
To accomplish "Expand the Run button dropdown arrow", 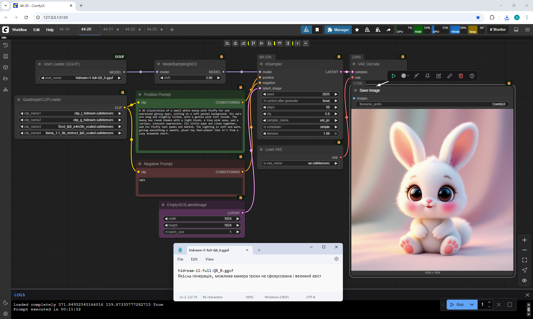I will (x=472, y=305).
